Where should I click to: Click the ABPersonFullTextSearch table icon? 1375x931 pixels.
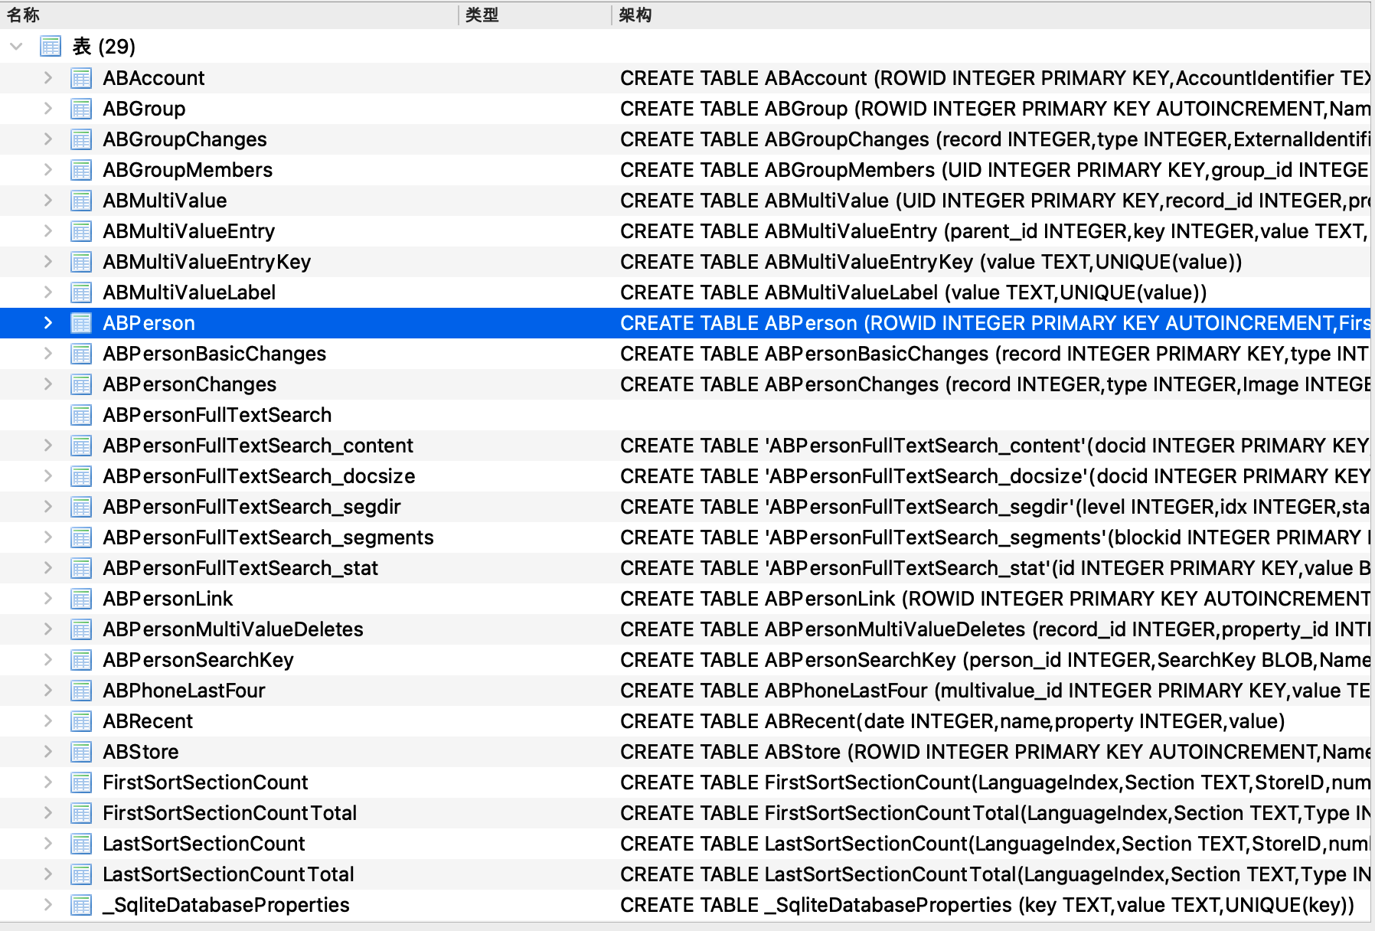[x=81, y=415]
